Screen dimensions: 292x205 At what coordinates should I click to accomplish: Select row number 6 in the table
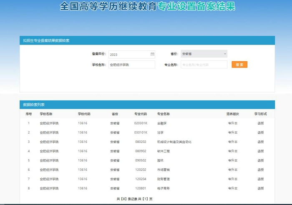click(29, 170)
